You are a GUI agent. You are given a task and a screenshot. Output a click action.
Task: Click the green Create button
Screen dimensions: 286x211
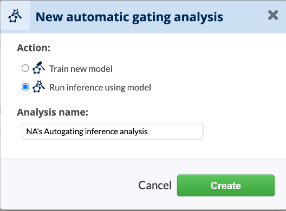226,186
